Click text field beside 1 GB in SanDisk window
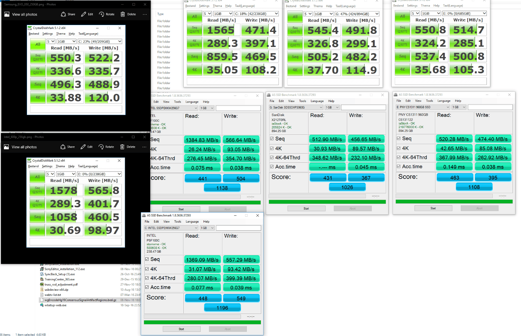Viewport: 521px width, 336px height. pyautogui.click(x=363, y=108)
